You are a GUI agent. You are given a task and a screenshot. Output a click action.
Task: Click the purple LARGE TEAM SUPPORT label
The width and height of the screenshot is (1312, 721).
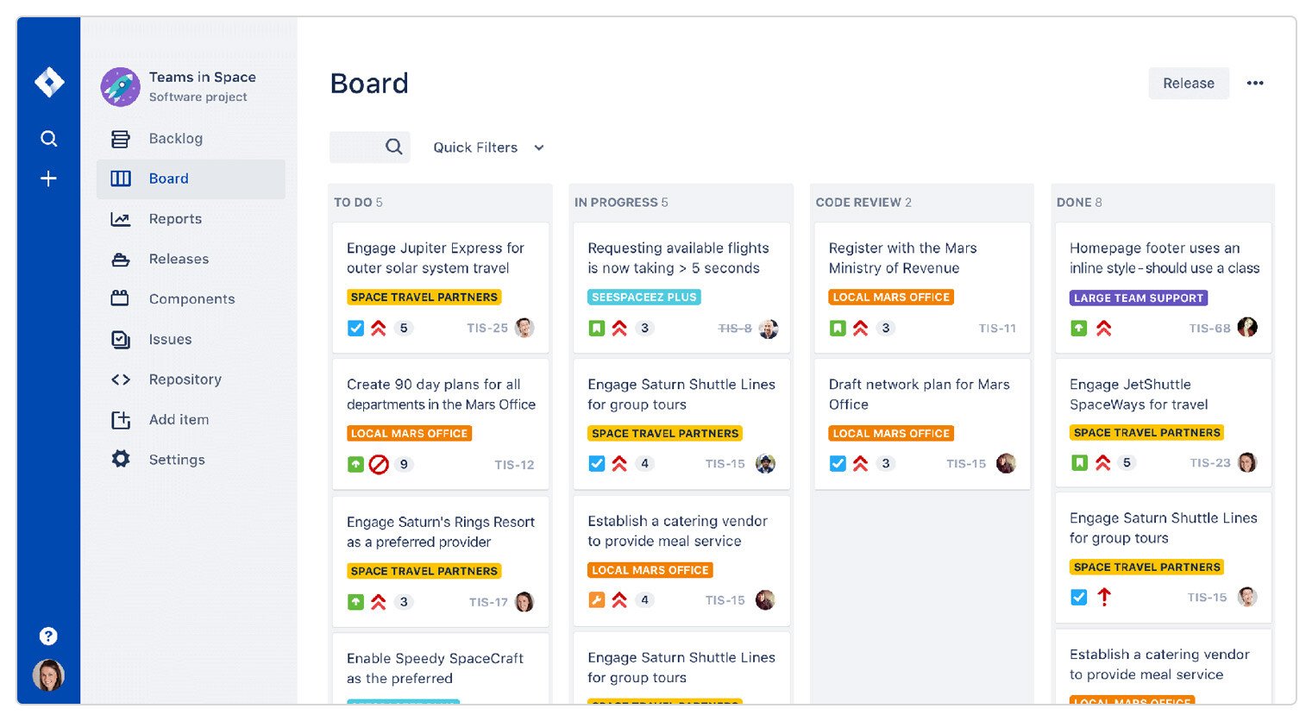[x=1138, y=298]
